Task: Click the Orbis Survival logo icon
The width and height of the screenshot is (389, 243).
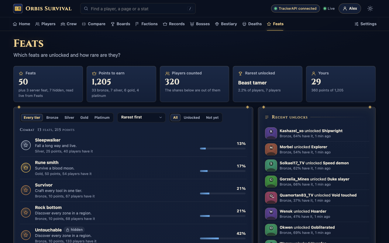Action: 18,9
